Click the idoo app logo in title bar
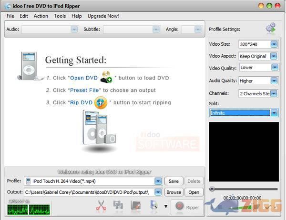This screenshot has width=286, height=220. (8, 6)
